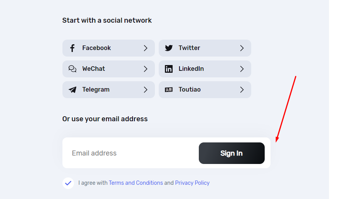
Task: Uncheck the terms agreement checkbox
Action: click(68, 183)
